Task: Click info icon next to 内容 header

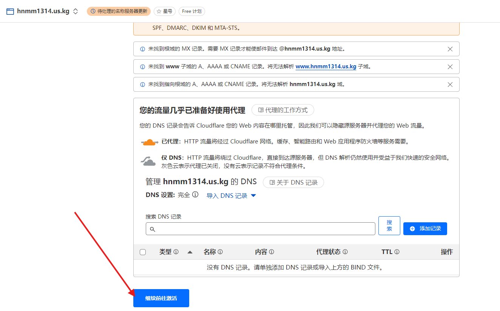Action: coord(272,252)
